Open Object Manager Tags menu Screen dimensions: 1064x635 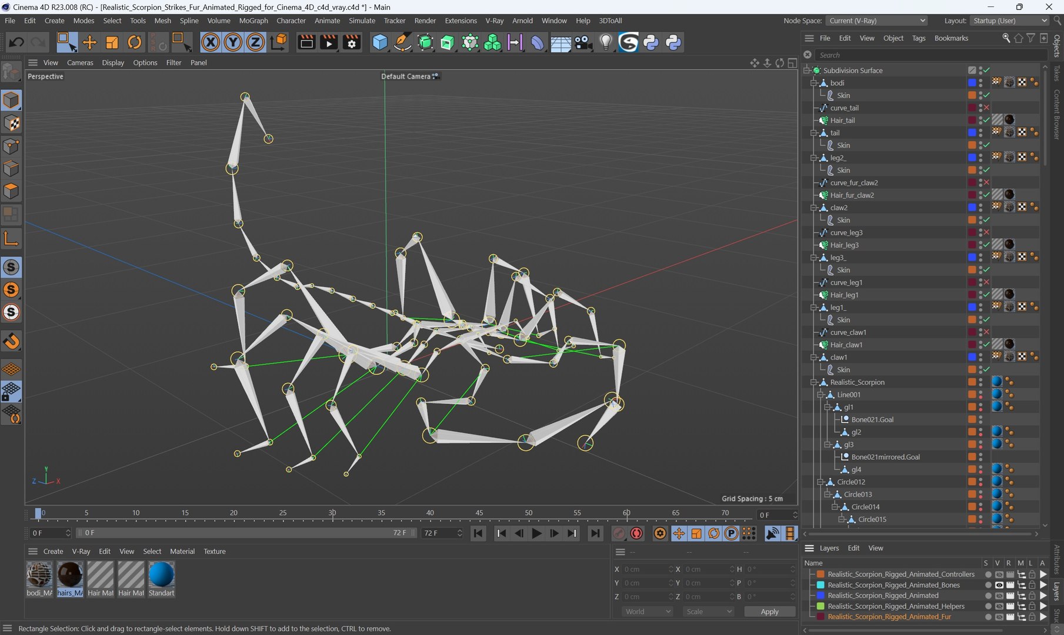click(918, 38)
